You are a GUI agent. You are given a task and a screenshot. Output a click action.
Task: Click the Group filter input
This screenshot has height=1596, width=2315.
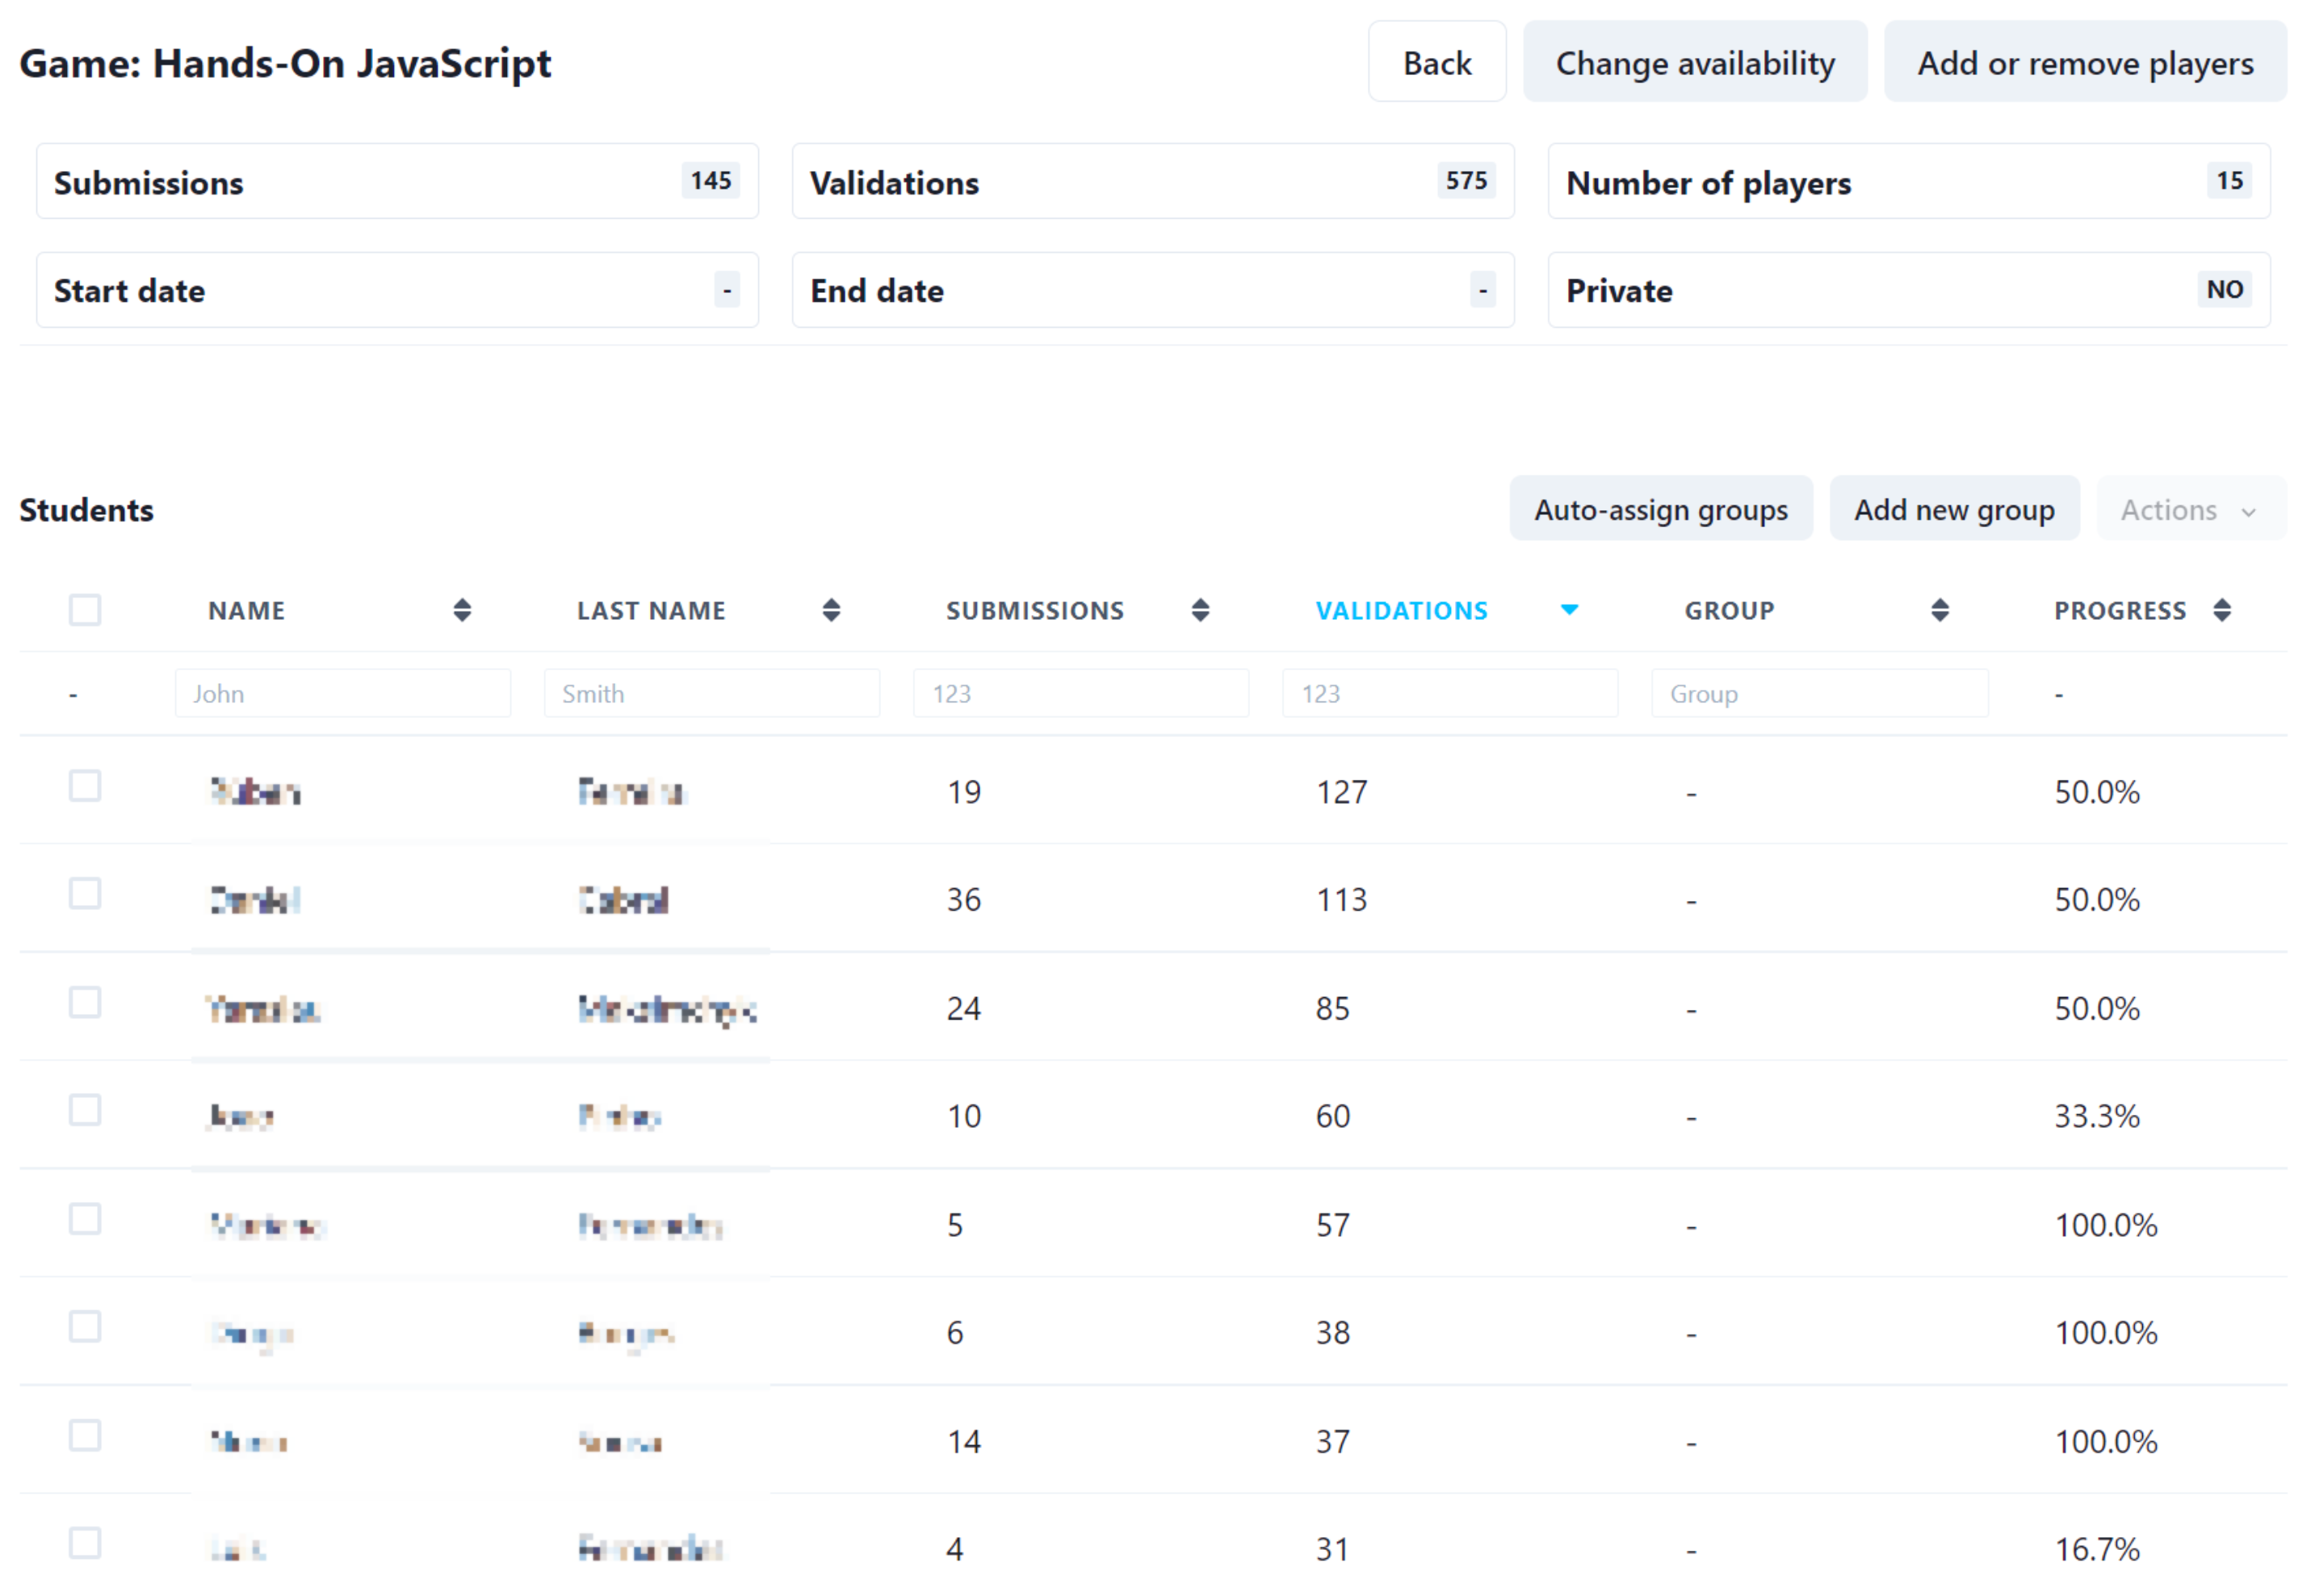point(1819,694)
